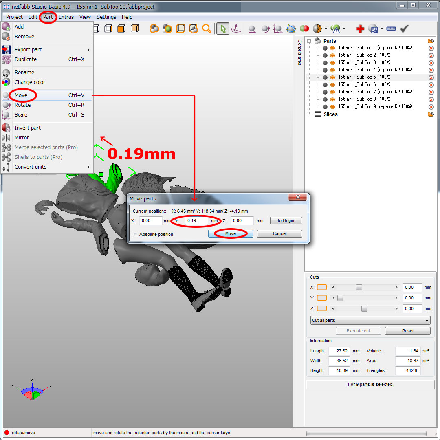Click the Y cut slider handle
440x440 pixels.
[x=340, y=298]
